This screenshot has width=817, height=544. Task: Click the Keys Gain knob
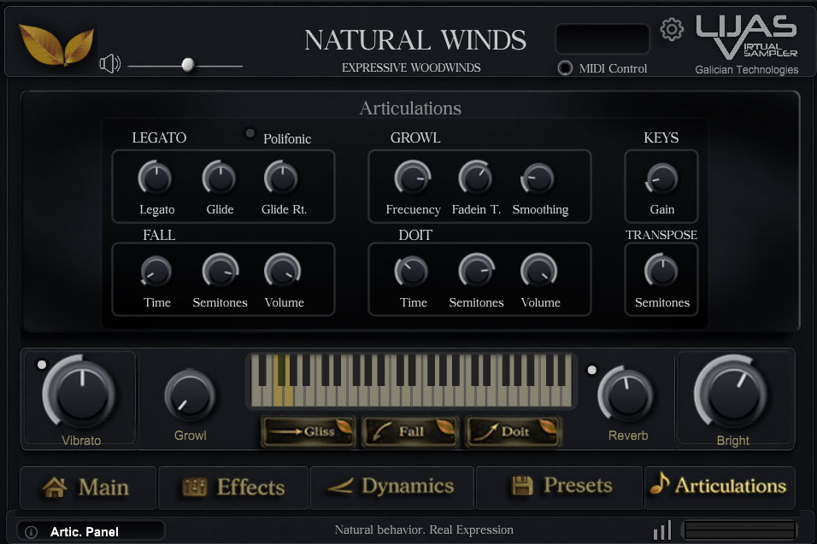(661, 179)
